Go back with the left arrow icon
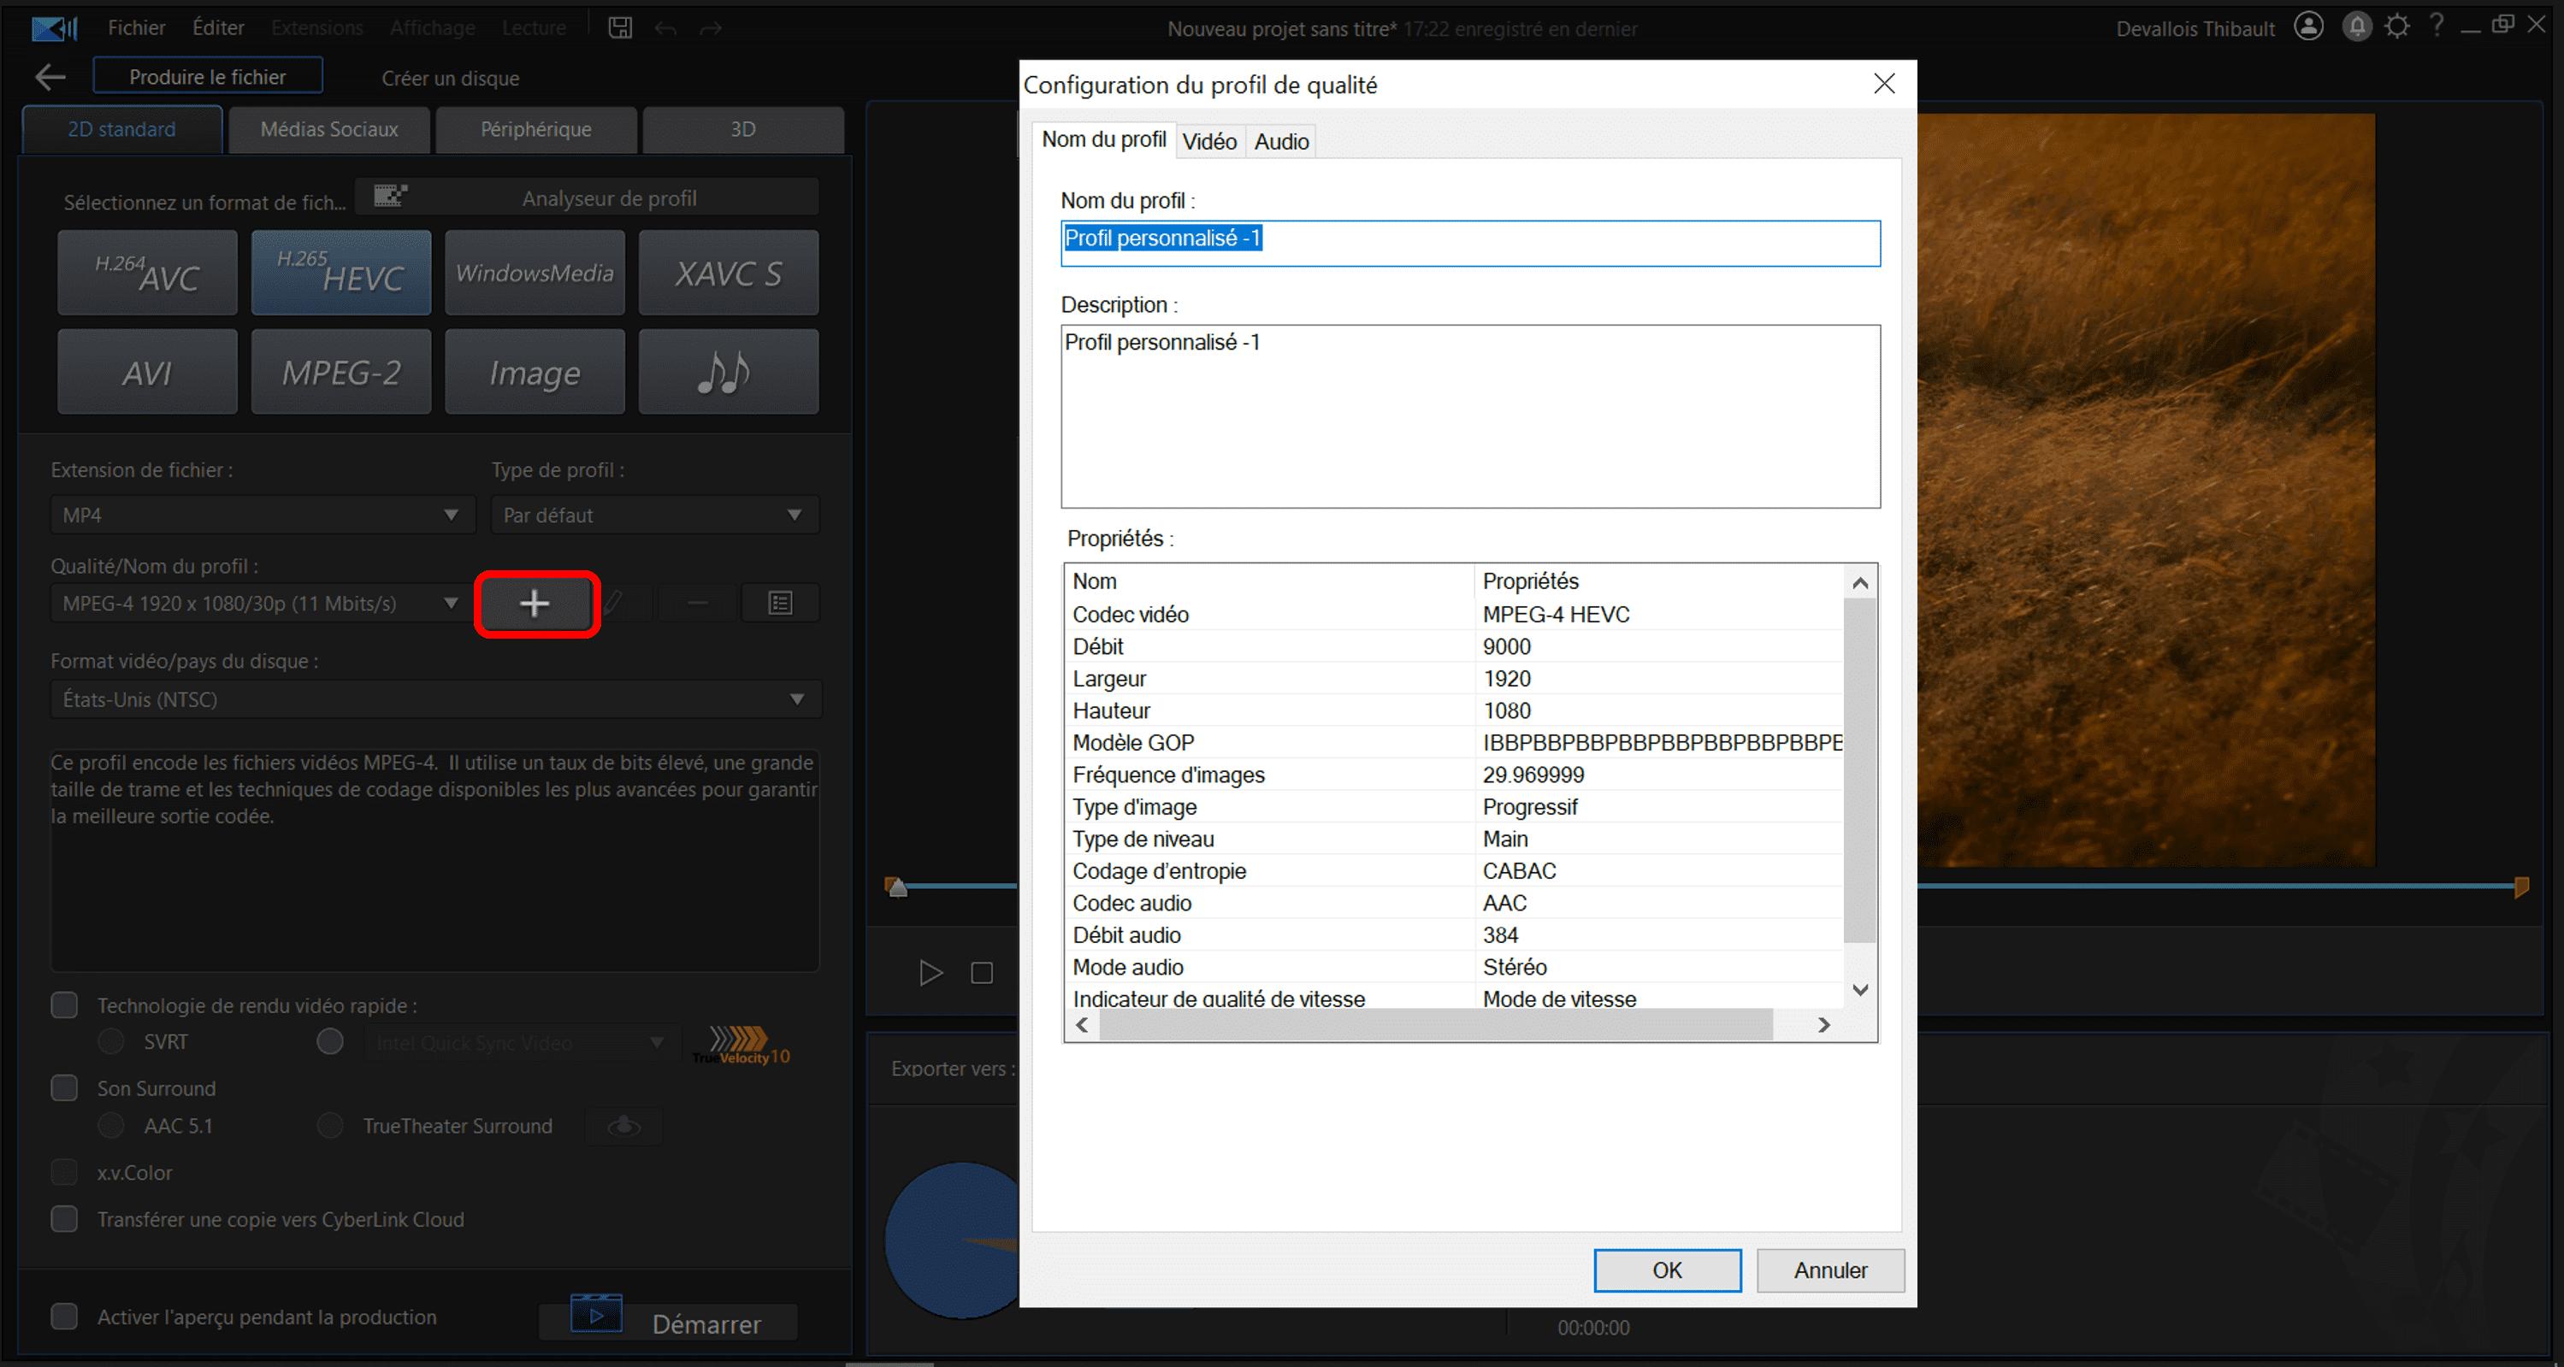2564x1367 pixels. tap(49, 78)
